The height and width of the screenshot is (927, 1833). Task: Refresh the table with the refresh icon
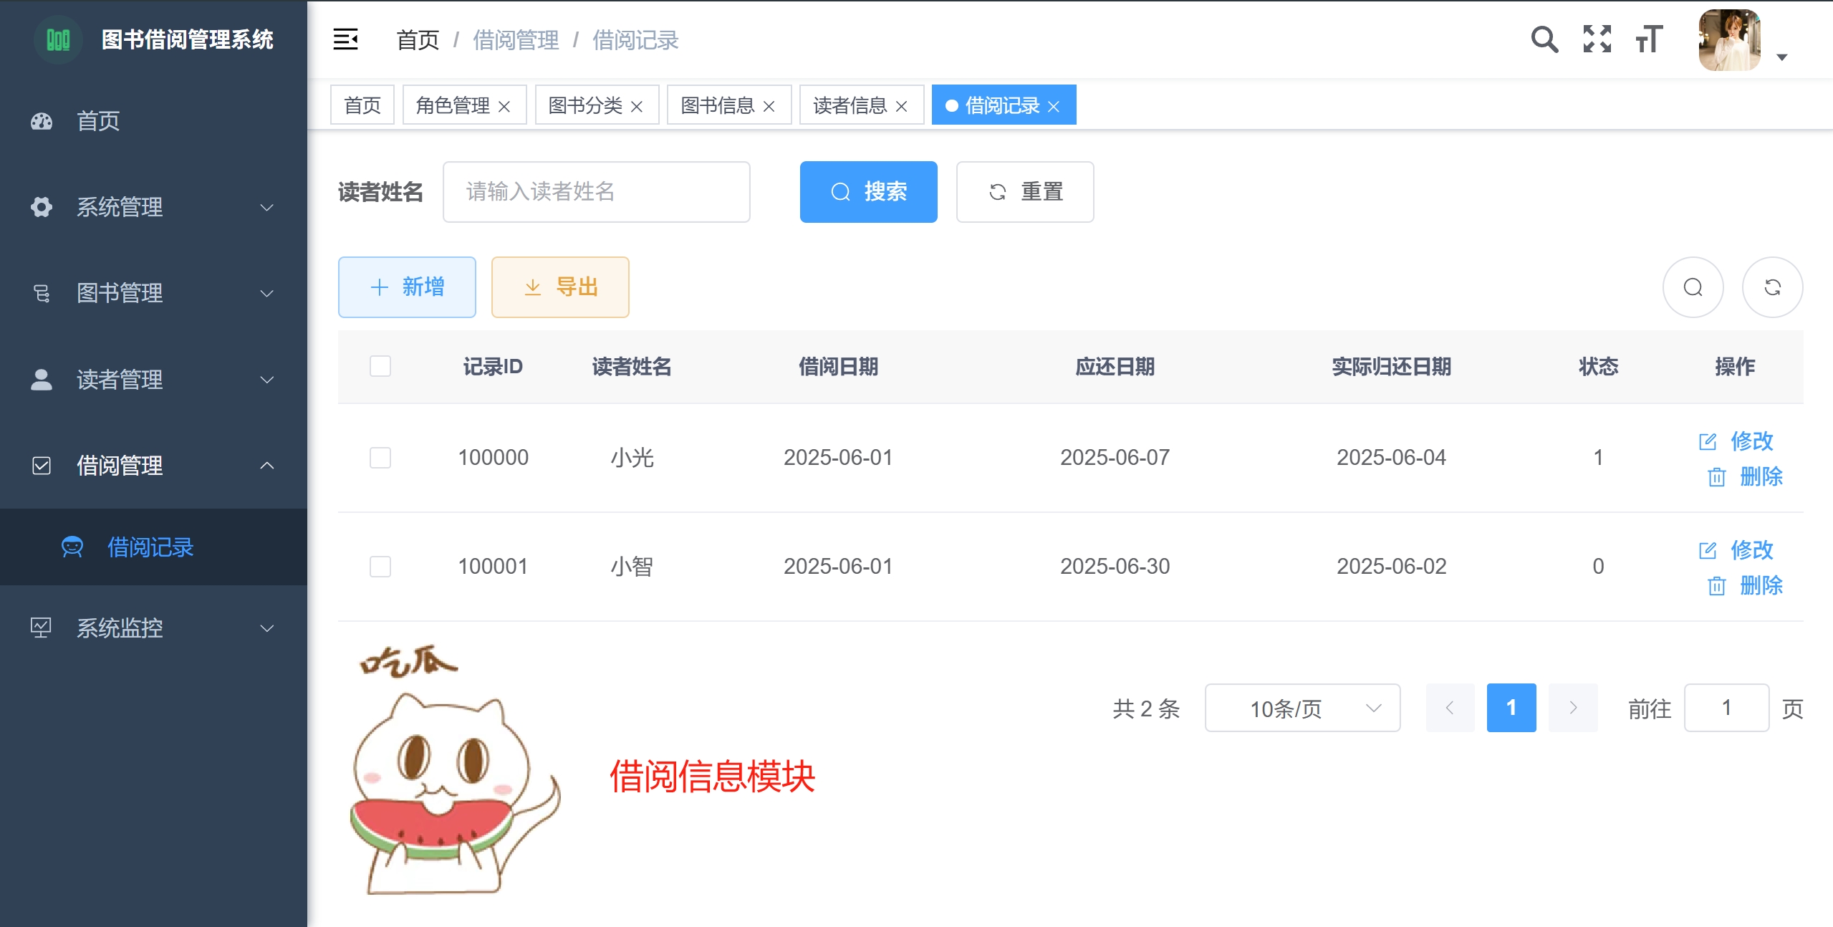pyautogui.click(x=1774, y=287)
